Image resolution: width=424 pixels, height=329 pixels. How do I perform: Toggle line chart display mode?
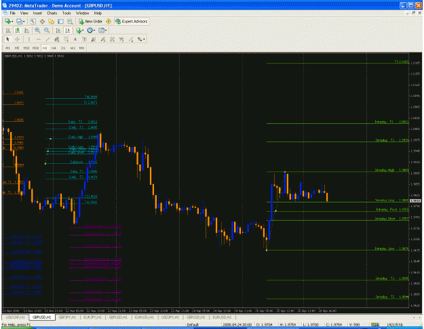coord(26,30)
